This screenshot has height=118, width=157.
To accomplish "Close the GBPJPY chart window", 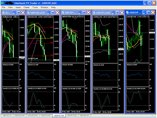I will pos(88,13).
